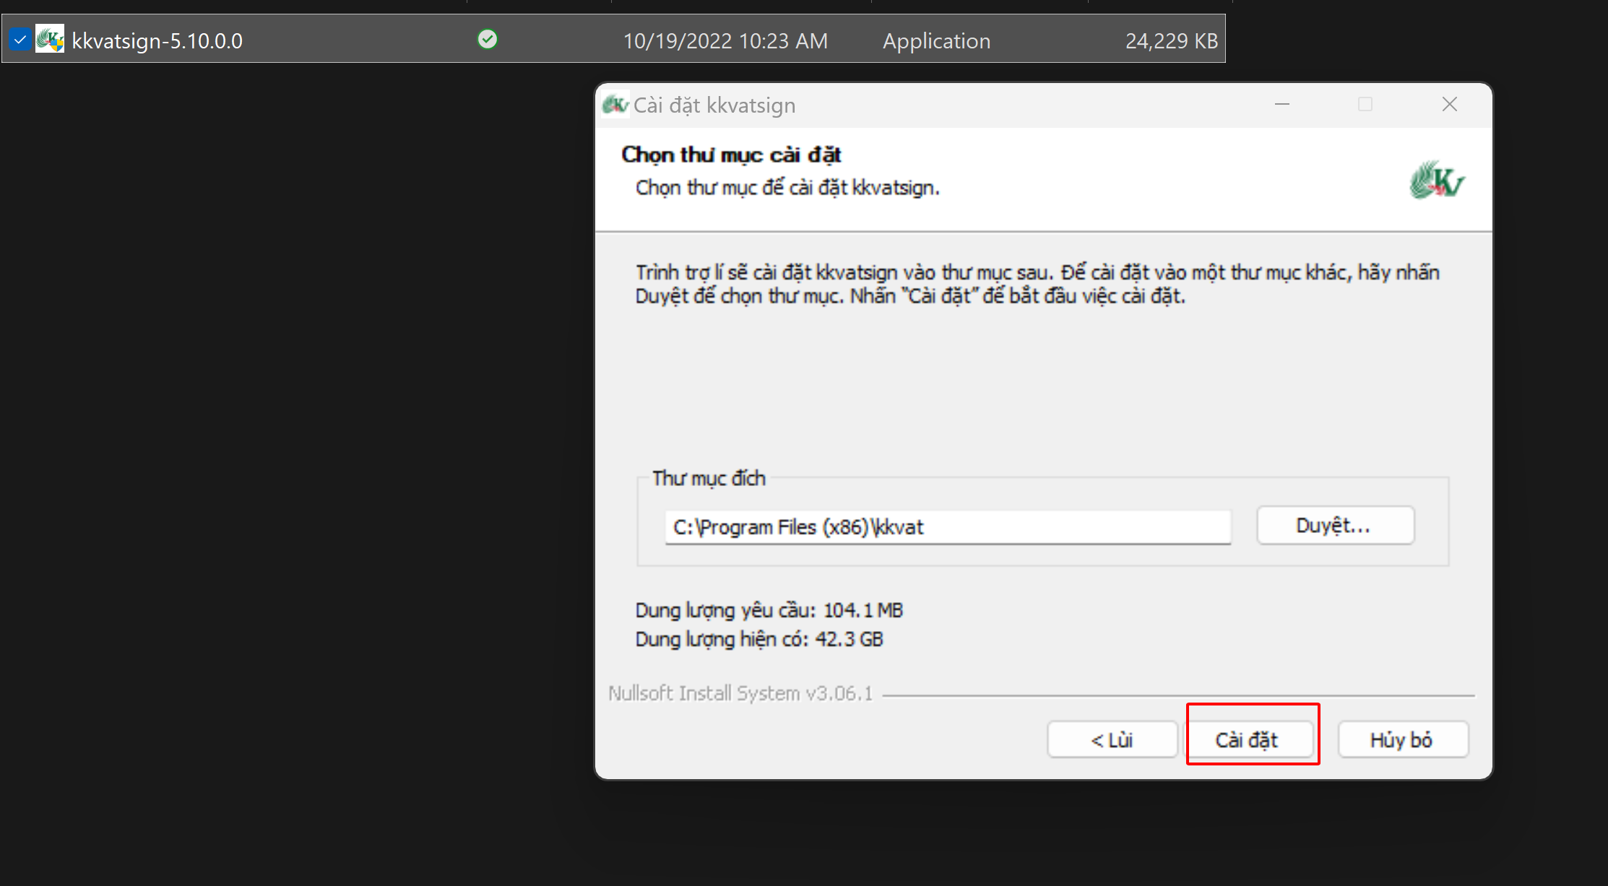Select the kkvatsign-5.10.0.0 file name
1608x886 pixels.
[x=157, y=41]
